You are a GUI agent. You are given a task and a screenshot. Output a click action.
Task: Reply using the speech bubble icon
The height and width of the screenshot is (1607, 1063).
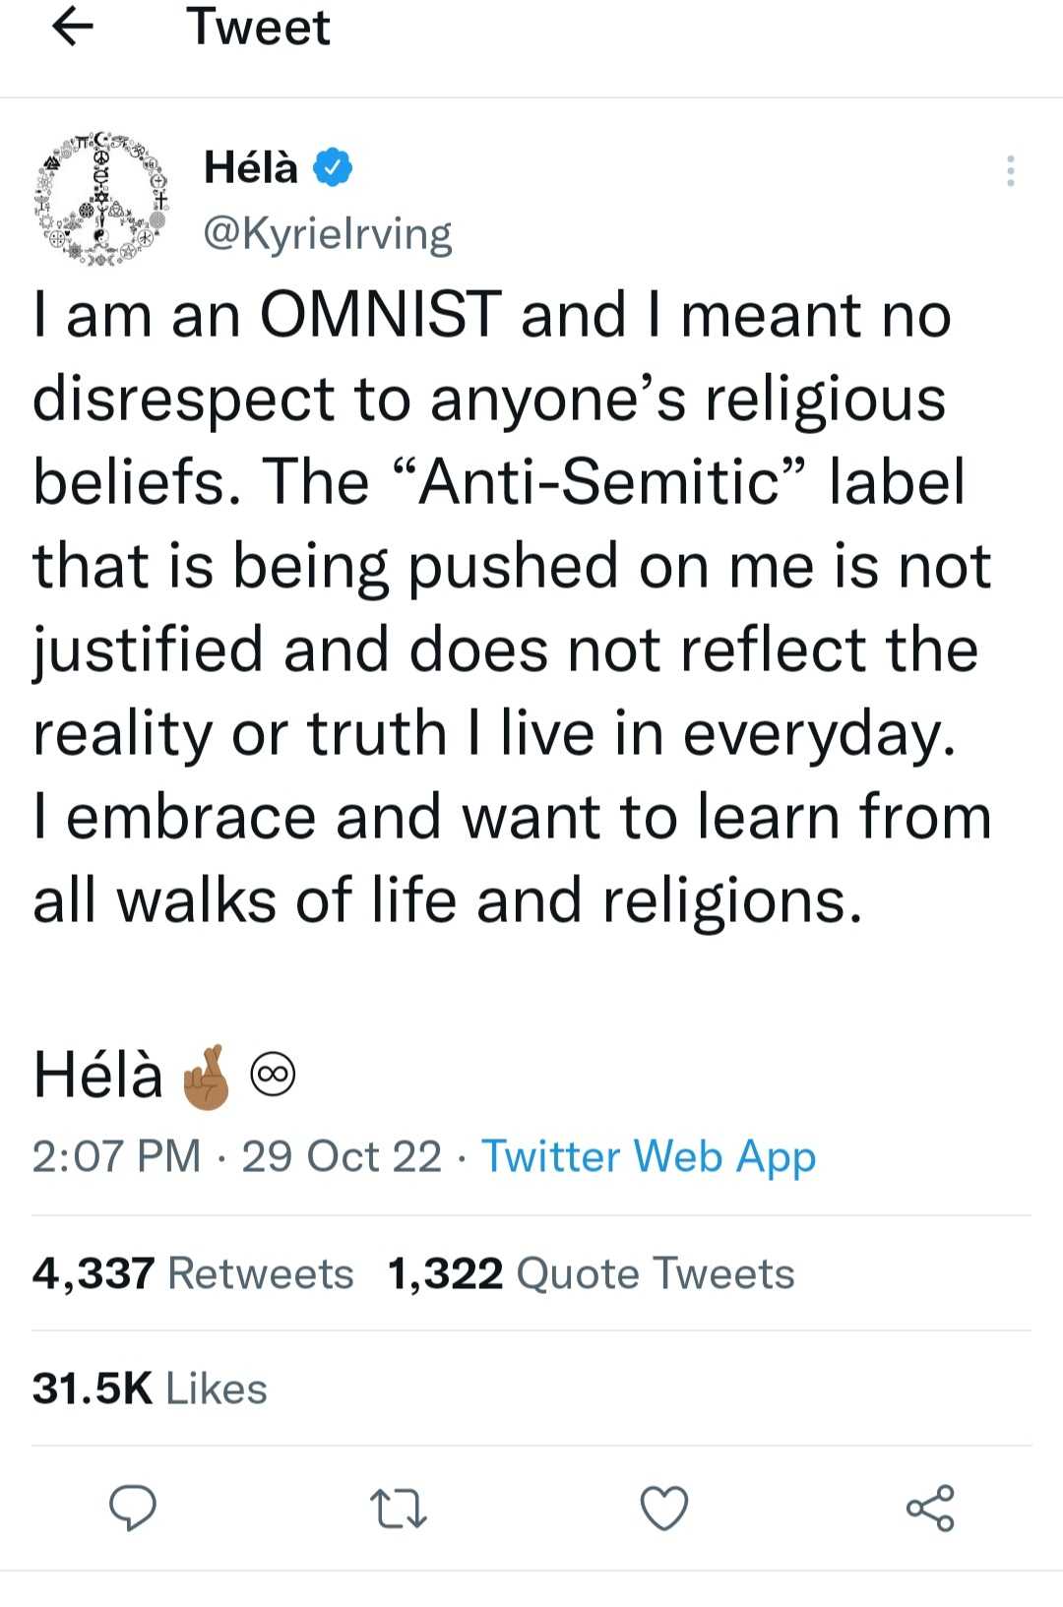(133, 1508)
